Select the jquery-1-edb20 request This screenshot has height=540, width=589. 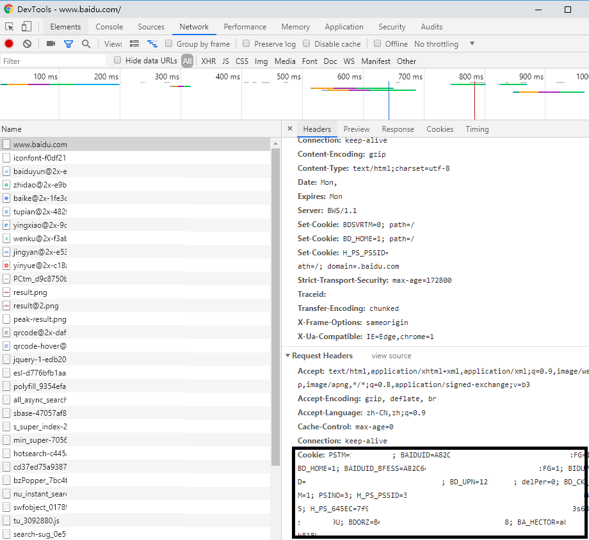[x=135, y=360]
